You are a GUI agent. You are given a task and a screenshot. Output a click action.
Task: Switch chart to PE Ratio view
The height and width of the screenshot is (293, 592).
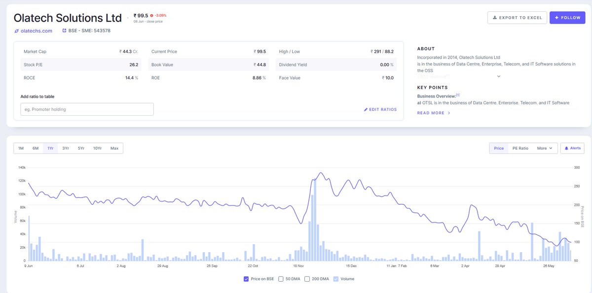[520, 148]
